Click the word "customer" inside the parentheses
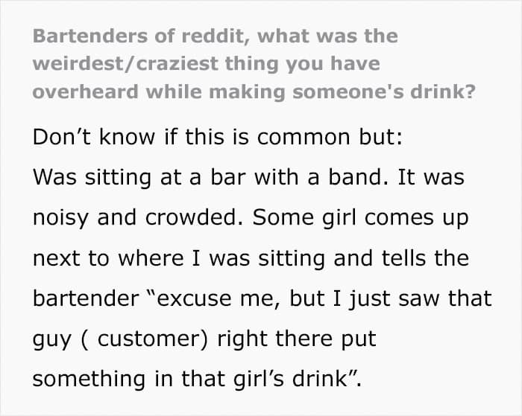 pyautogui.click(x=150, y=339)
